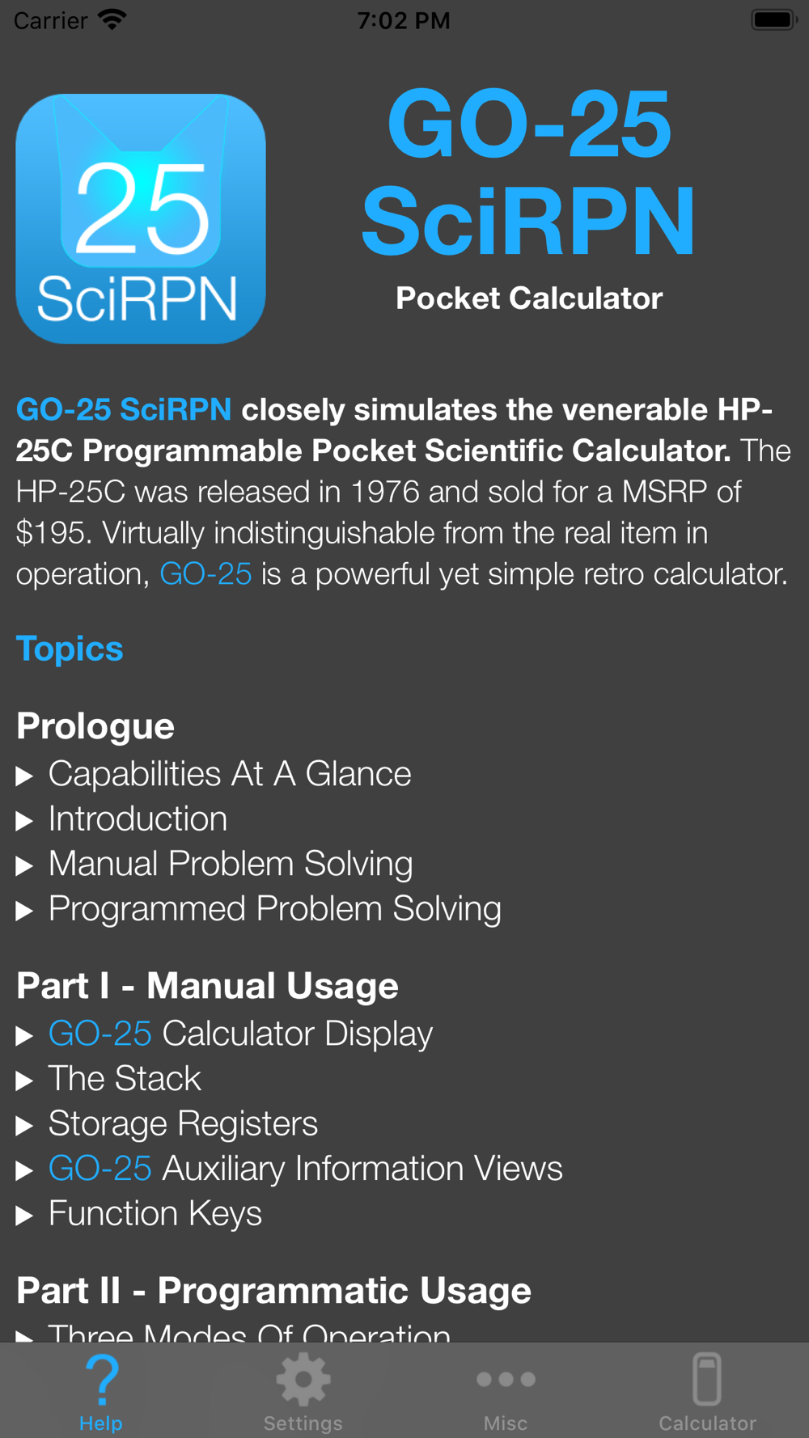Select The Stack topic

(x=125, y=1078)
